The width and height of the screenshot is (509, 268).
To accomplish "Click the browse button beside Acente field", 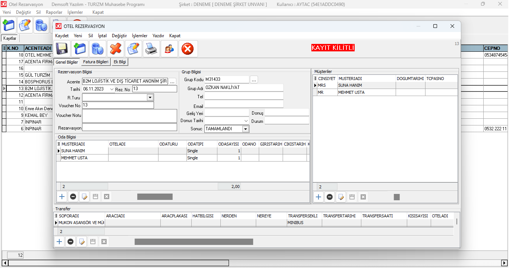I will (x=172, y=81).
